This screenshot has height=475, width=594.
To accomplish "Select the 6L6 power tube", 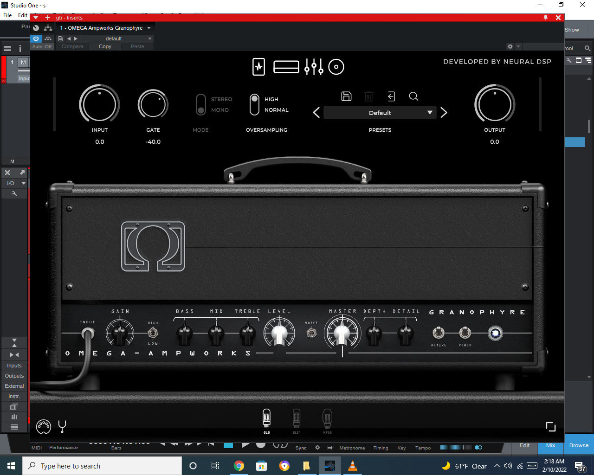I will click(266, 421).
